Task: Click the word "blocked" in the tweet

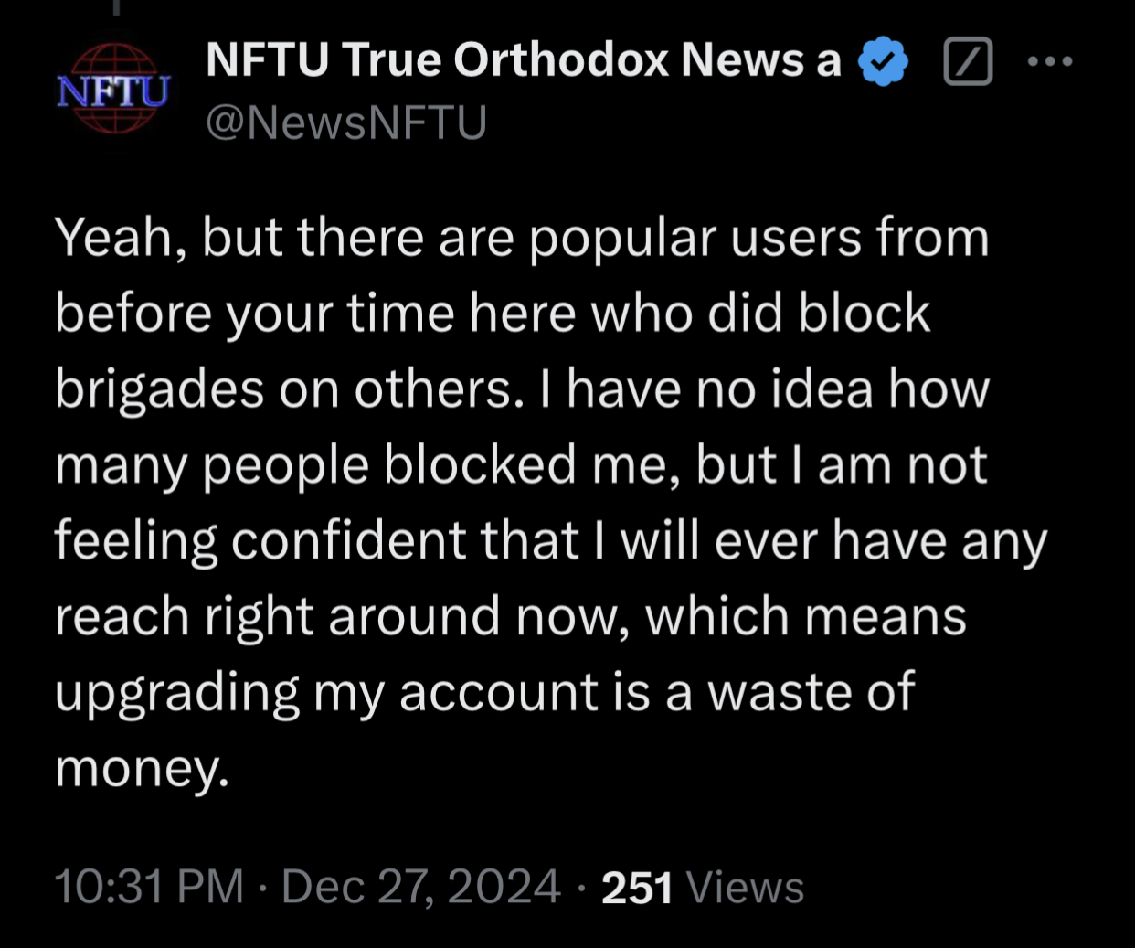Action: (480, 465)
